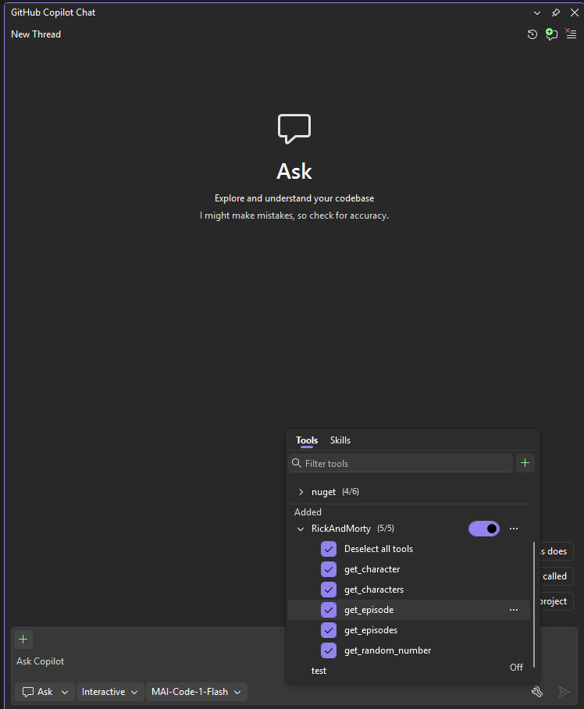Open the MAI-Code-1-Flash model picker
This screenshot has width=584, height=709.
pos(196,692)
